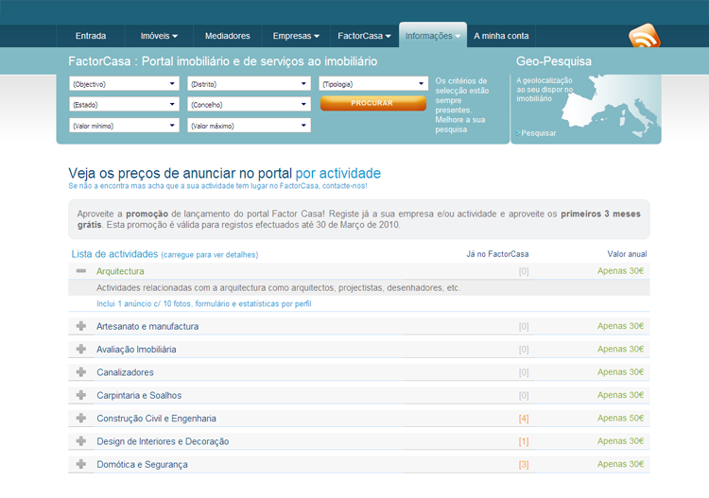The image size is (709, 498).
Task: Click the Lista de actividades heading
Action: coord(114,254)
